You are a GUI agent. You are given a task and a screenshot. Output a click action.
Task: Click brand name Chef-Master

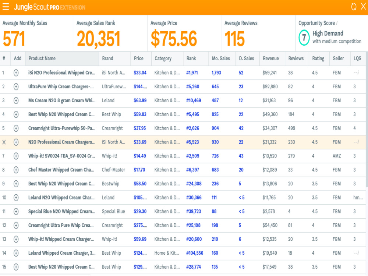coord(113,170)
